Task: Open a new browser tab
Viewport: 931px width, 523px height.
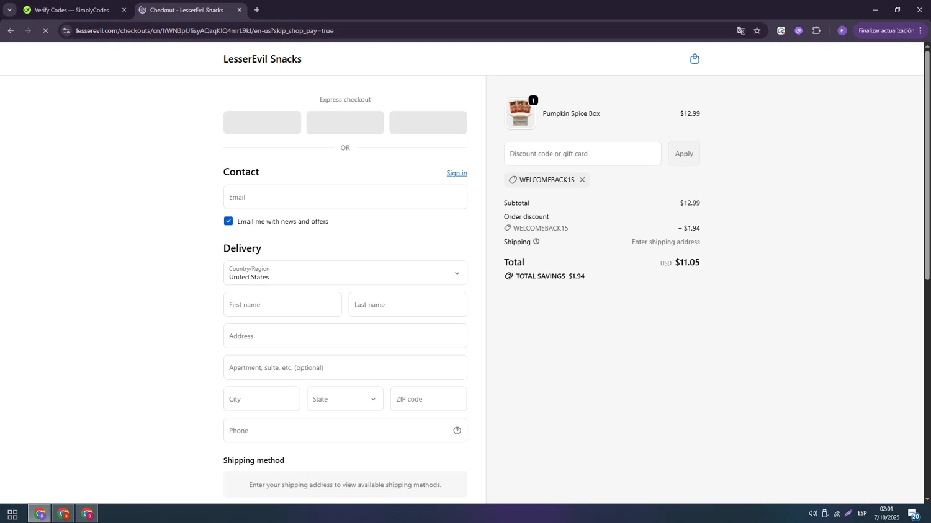Action: [x=257, y=10]
